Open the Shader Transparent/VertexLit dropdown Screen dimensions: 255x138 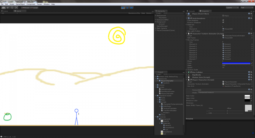click(x=225, y=92)
